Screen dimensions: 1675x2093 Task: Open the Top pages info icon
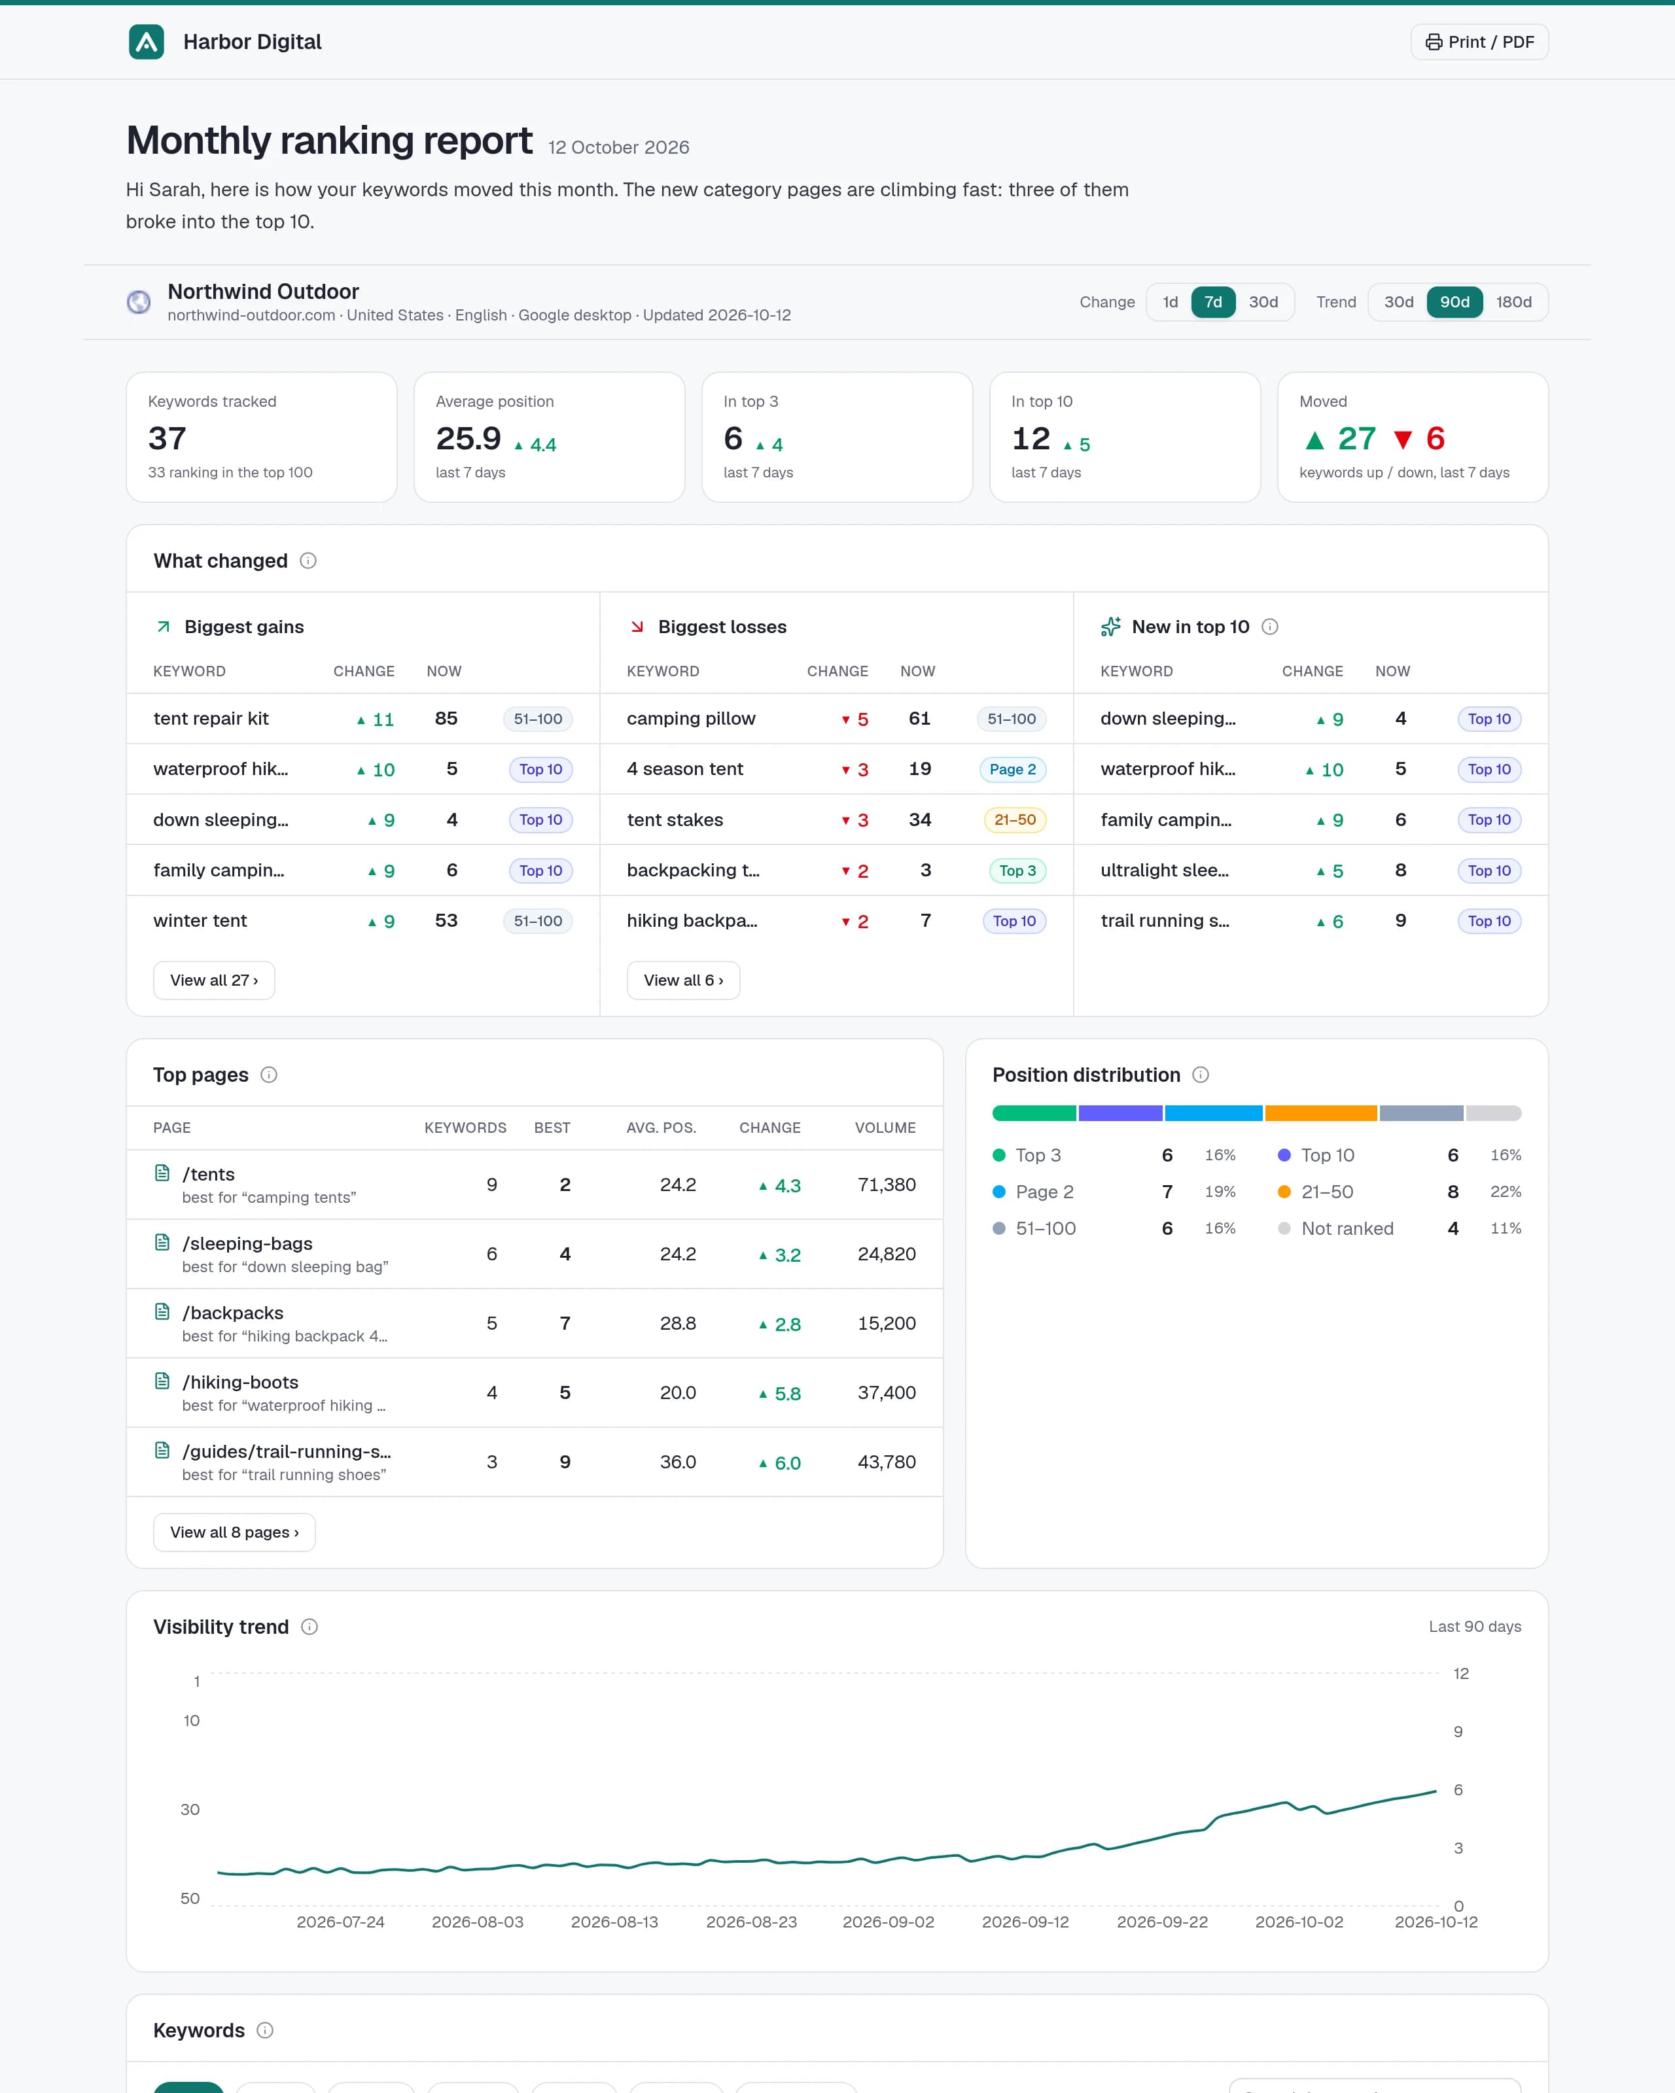pyautogui.click(x=269, y=1075)
